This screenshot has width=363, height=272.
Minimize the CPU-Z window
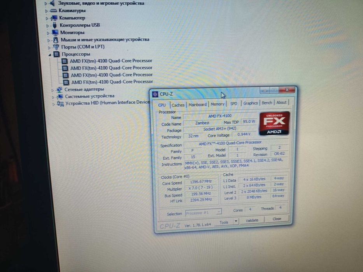265,91
